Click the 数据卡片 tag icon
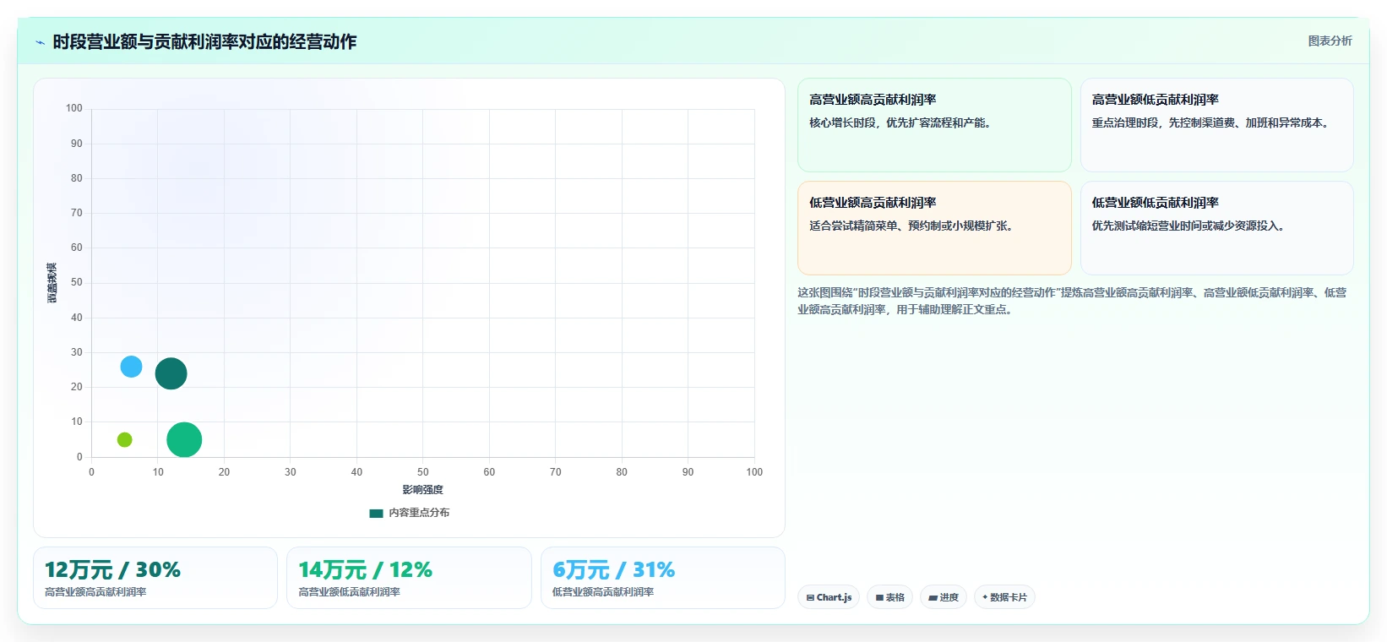The image size is (1387, 642). pos(985,597)
